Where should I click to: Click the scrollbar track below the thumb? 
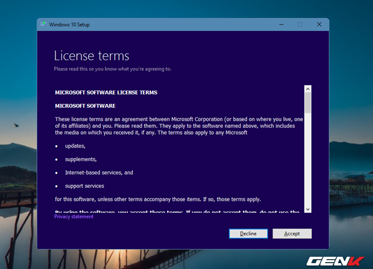point(308,160)
